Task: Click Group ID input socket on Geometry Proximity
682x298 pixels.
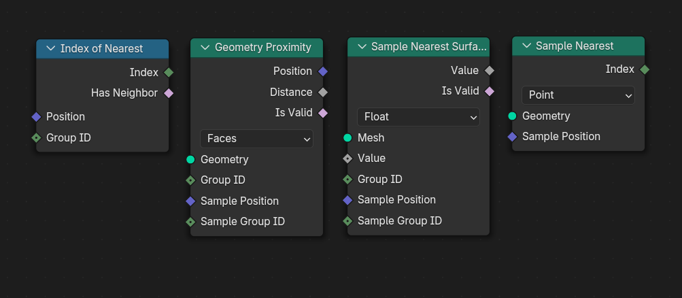Action: pos(190,180)
